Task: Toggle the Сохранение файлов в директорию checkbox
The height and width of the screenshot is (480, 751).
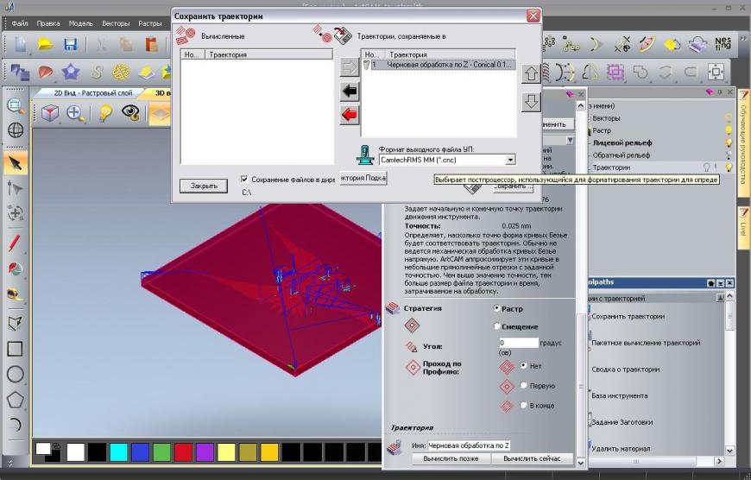Action: pyautogui.click(x=244, y=180)
